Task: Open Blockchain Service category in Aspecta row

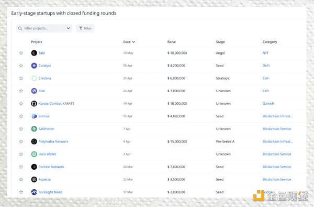Action: coord(277,179)
